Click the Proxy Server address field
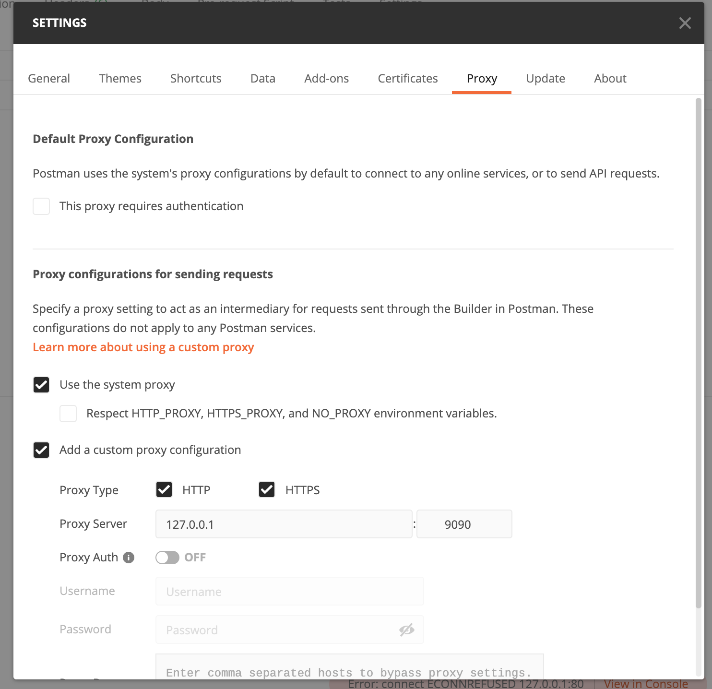The height and width of the screenshot is (689, 712). [283, 524]
